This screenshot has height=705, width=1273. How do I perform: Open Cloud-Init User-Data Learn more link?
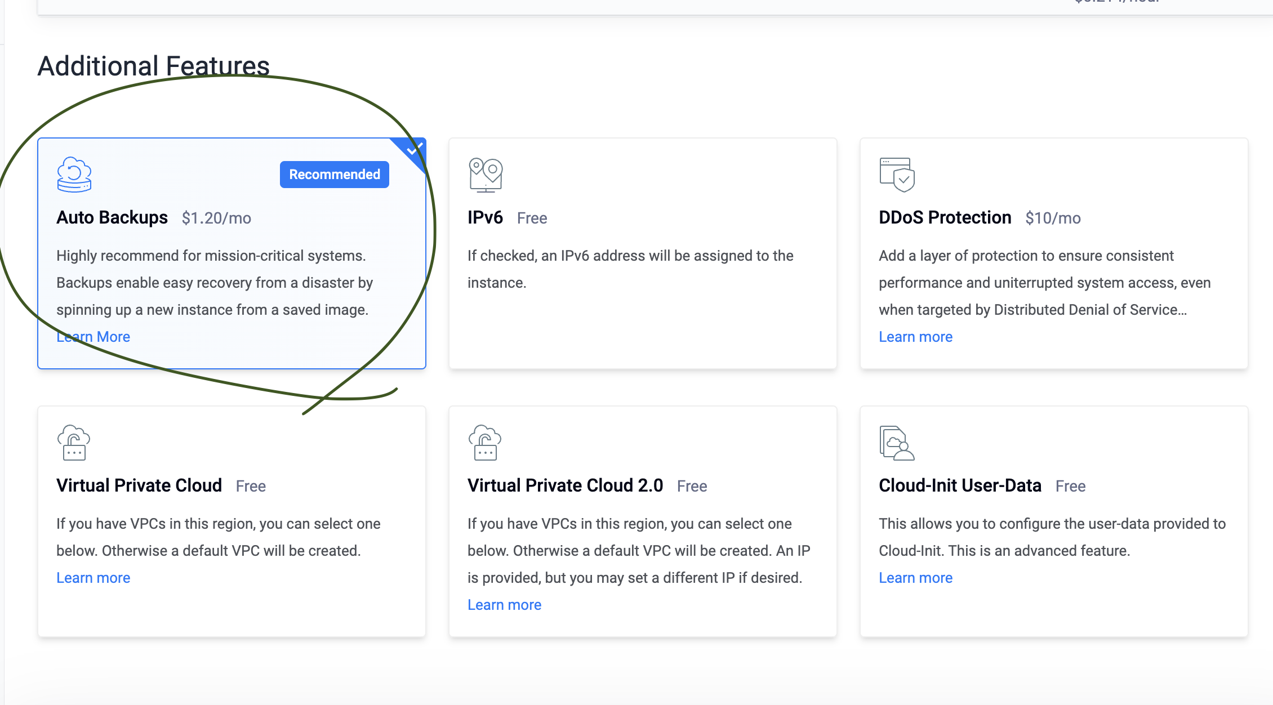coord(915,578)
